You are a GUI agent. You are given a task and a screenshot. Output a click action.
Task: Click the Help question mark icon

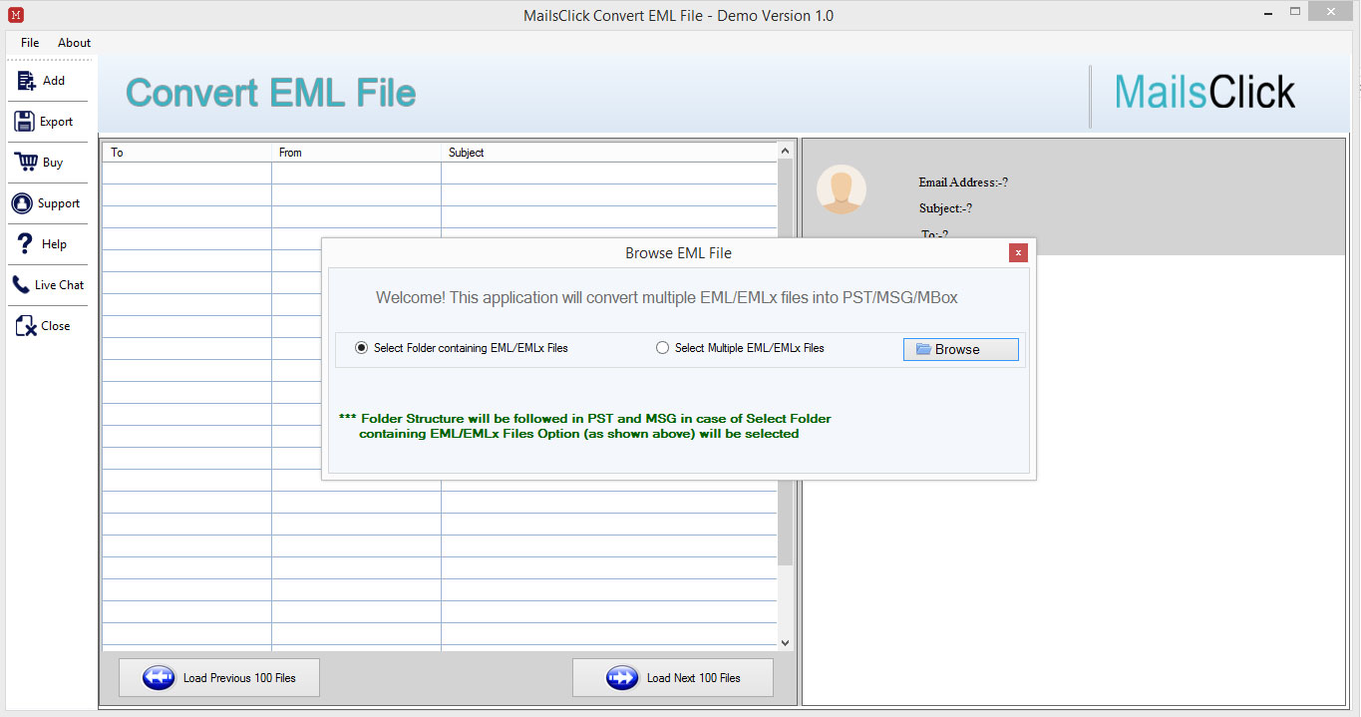coord(25,243)
